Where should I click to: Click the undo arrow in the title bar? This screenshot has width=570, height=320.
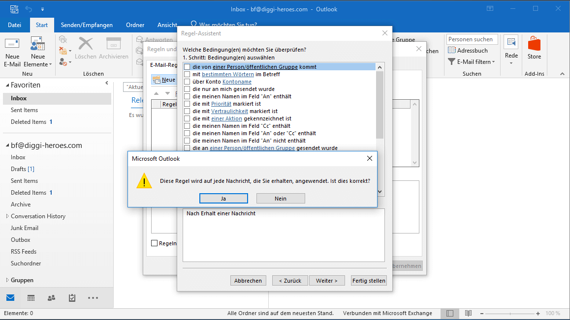(x=29, y=9)
